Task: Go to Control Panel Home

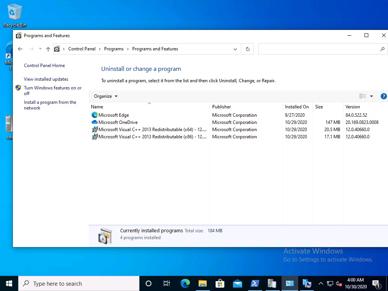Action: pos(44,66)
